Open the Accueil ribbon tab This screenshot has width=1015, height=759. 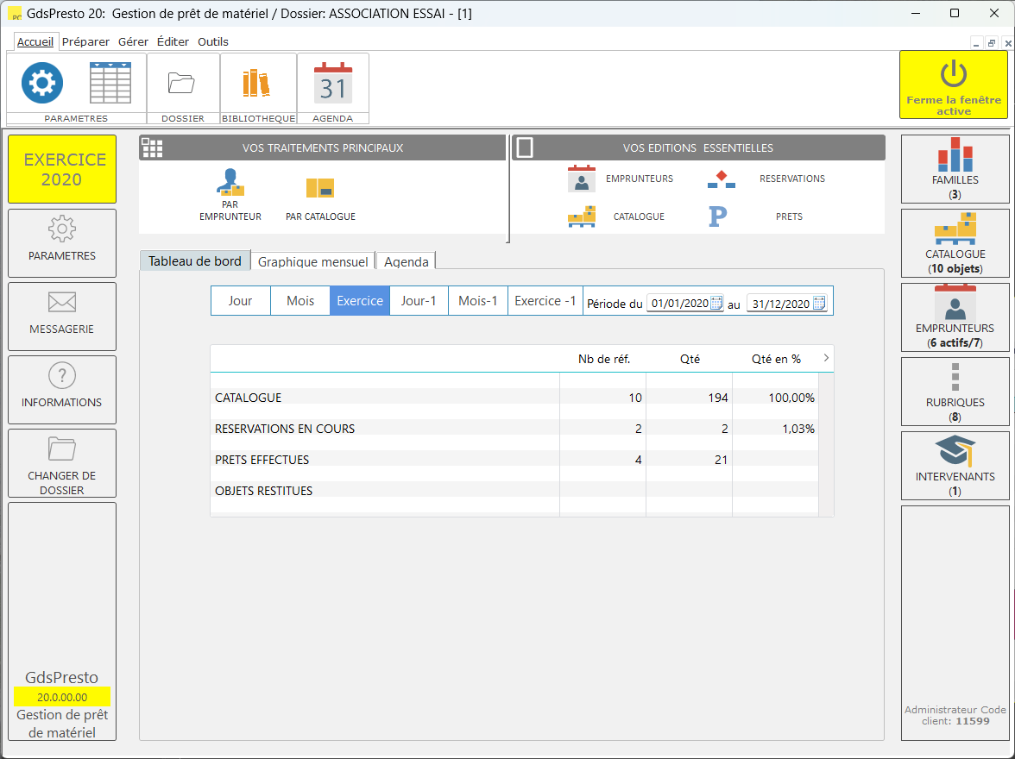[x=35, y=41]
